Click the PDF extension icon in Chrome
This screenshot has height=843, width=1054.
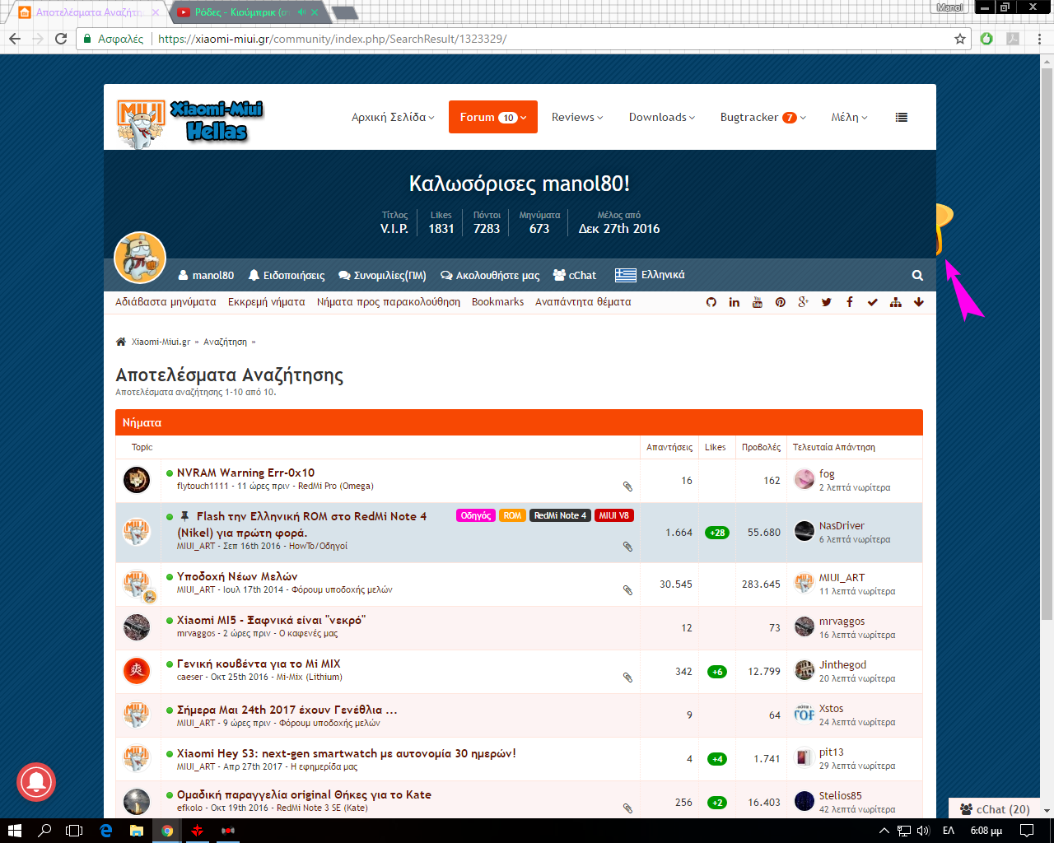click(x=1013, y=39)
